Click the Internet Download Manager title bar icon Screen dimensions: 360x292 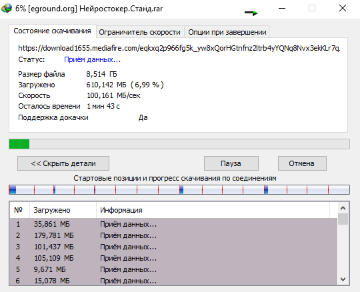click(x=7, y=9)
